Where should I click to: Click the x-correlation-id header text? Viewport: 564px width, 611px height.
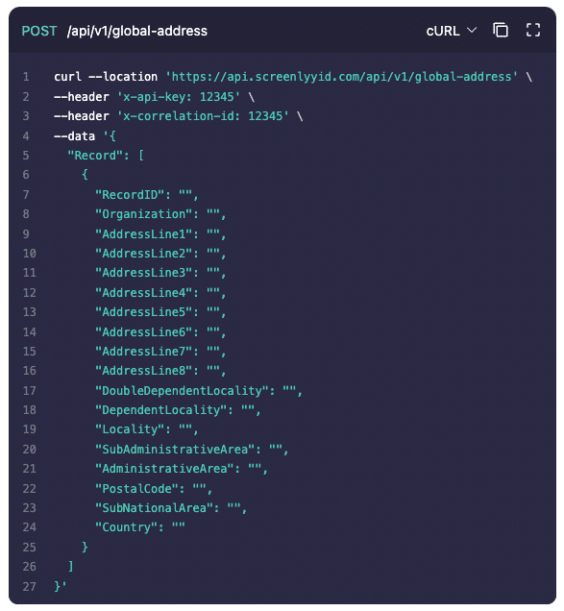[203, 116]
